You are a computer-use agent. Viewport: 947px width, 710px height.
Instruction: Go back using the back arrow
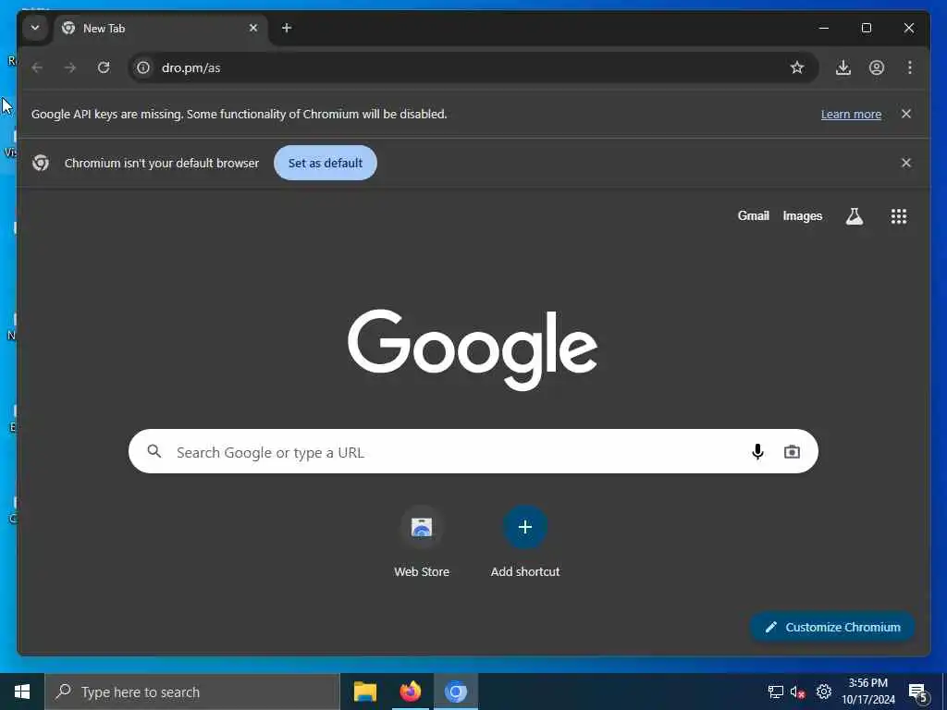(x=37, y=67)
